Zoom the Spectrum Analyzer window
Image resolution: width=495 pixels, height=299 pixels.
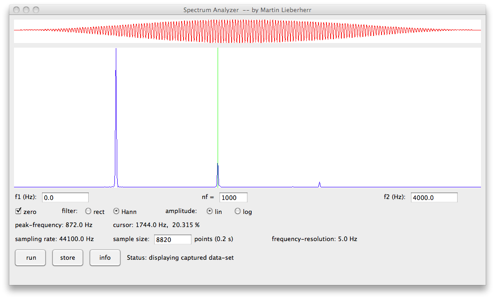(36, 10)
